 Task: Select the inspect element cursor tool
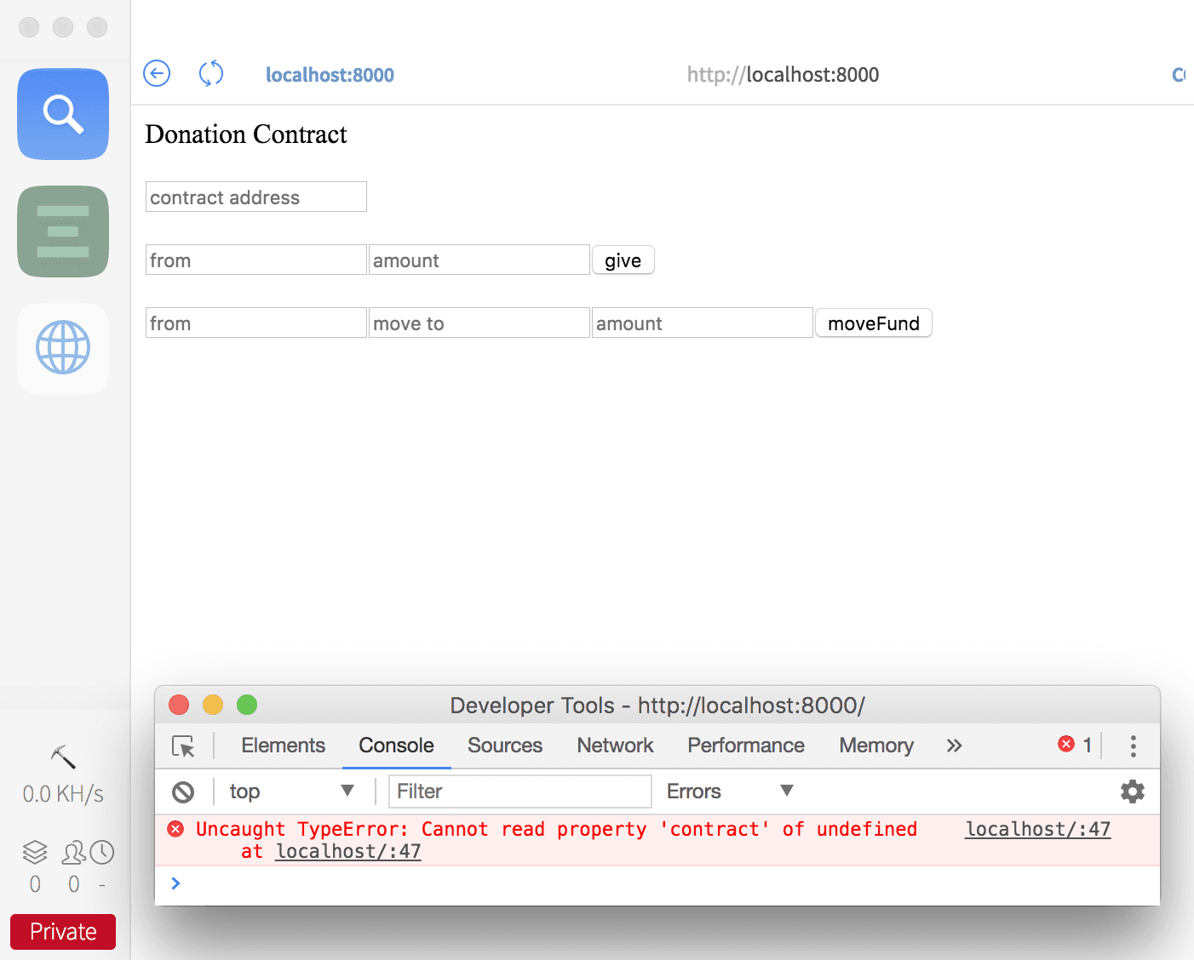click(184, 746)
